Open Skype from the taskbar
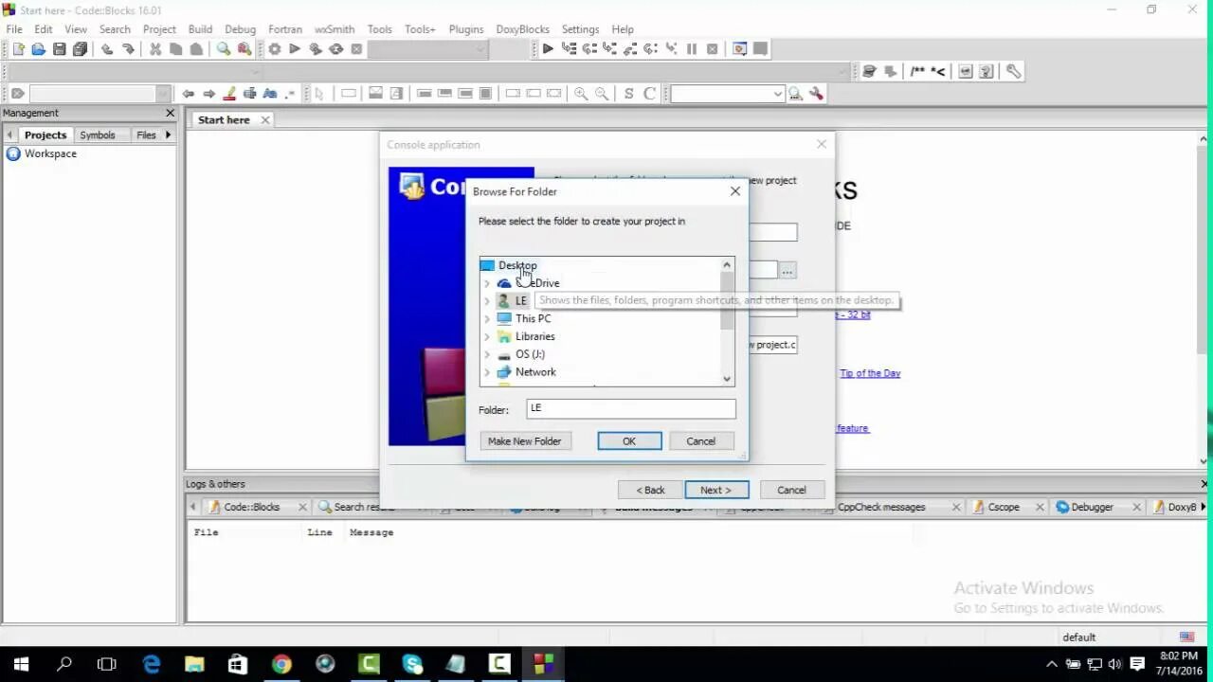 [412, 664]
